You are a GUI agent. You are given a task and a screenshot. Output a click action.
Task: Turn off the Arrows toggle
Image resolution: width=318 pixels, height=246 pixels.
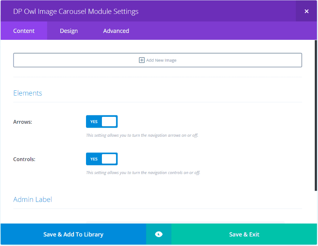[102, 122]
